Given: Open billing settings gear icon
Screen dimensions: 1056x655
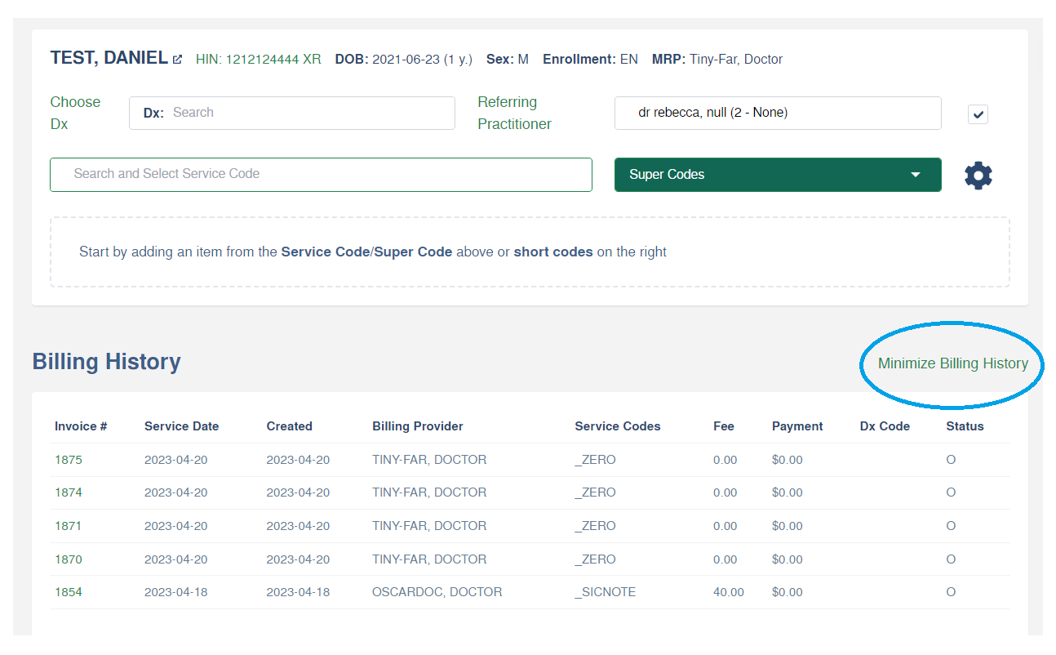Looking at the screenshot, I should (978, 176).
